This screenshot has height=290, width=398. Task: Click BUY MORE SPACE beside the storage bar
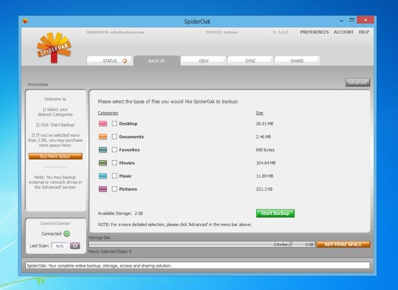tap(343, 245)
